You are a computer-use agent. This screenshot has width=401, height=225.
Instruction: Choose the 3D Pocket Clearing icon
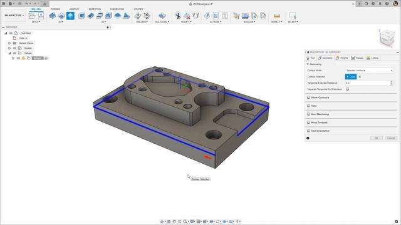pos(90,16)
